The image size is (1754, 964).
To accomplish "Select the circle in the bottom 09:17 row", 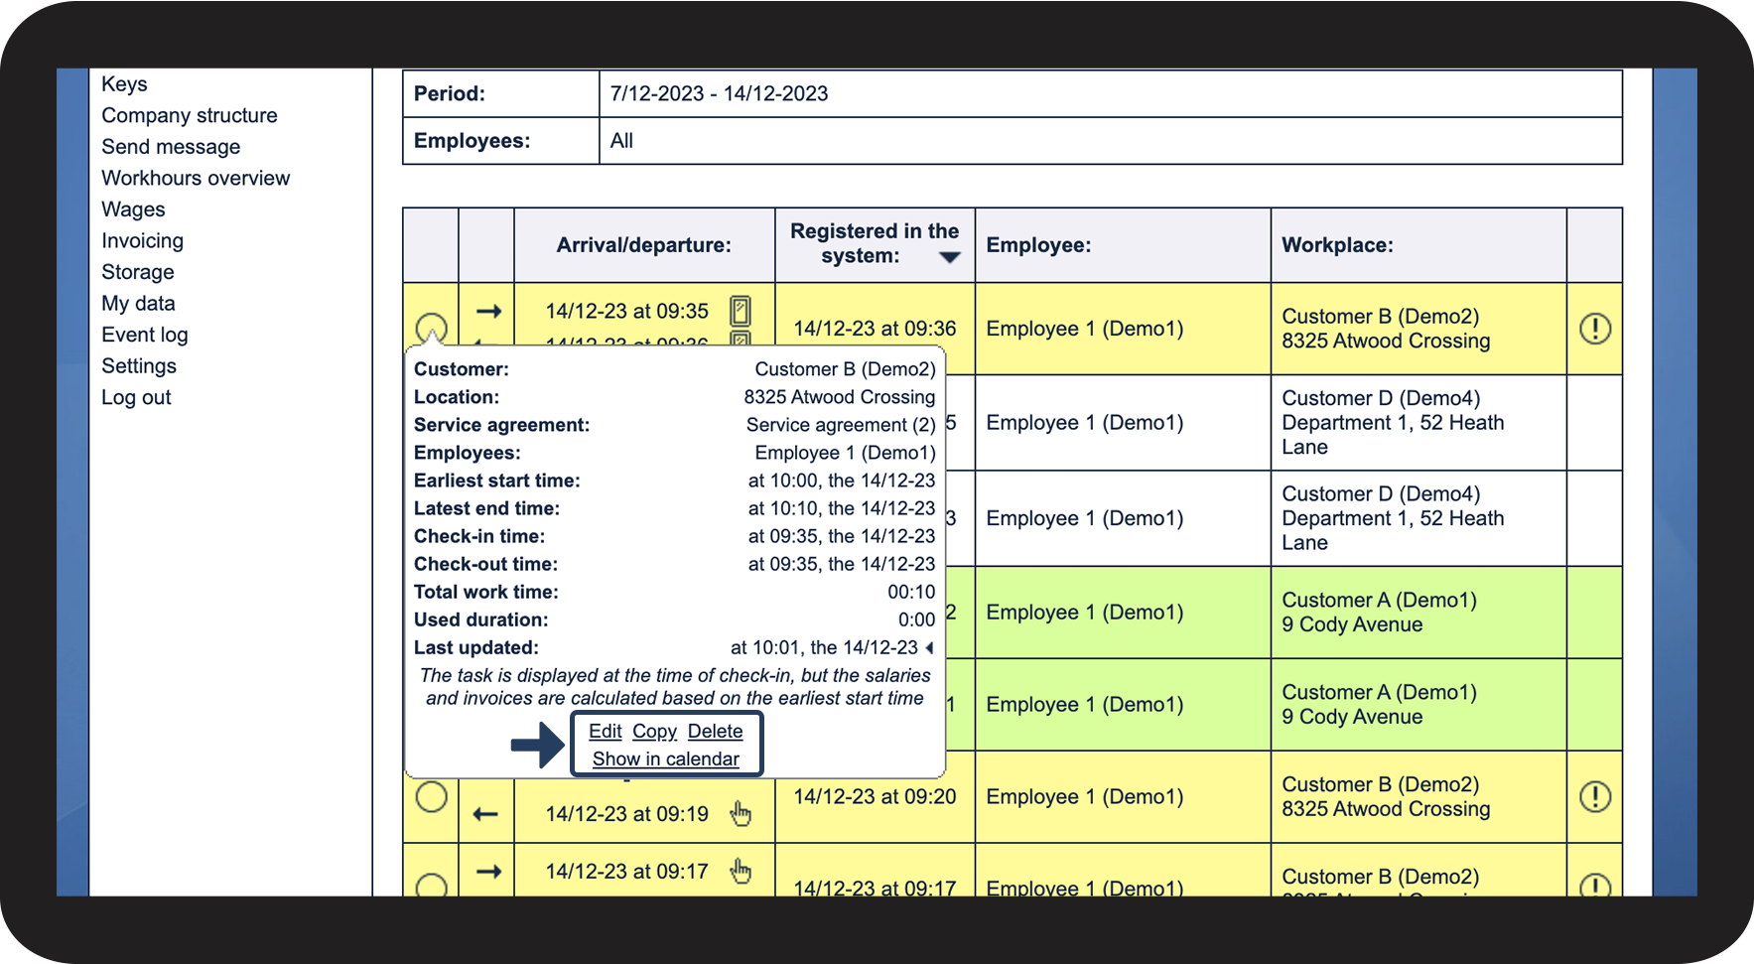I will tap(431, 887).
